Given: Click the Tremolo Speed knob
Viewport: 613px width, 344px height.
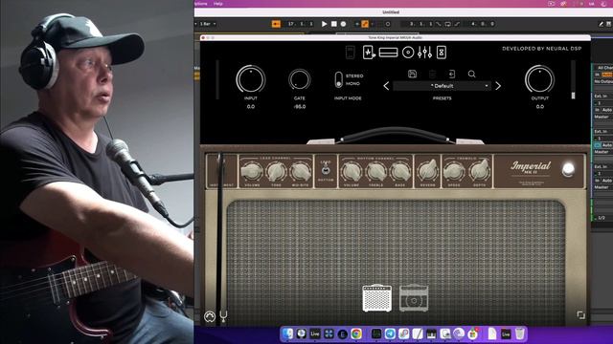Looking at the screenshot, I should click(454, 171).
